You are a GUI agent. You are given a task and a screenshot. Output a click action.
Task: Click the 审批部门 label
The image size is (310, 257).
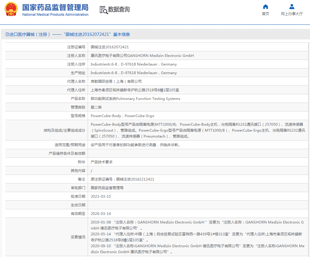pyautogui.click(x=78, y=188)
